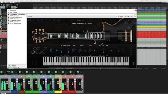Screen dimensions: 168x94
Task: Click the REL slider on plugin
Action: 100,50
